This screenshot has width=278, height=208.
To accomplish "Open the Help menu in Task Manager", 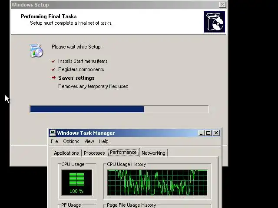I will point(103,141).
